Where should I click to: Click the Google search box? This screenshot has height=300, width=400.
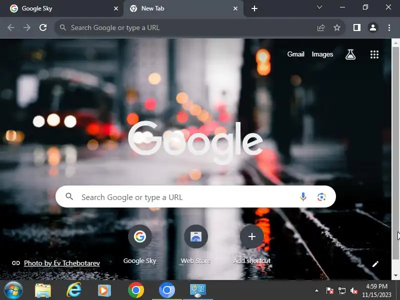click(x=195, y=196)
